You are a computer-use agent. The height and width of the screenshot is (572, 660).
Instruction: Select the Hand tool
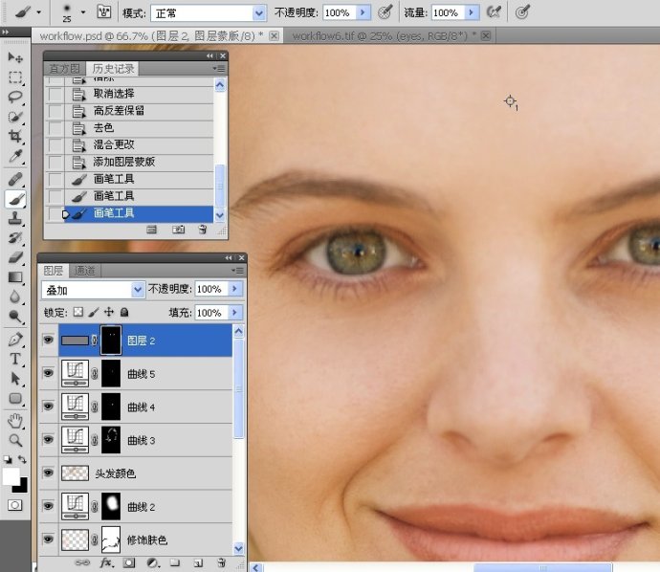[x=15, y=421]
